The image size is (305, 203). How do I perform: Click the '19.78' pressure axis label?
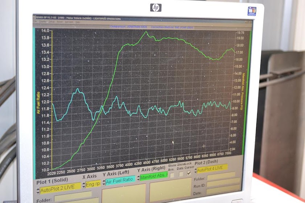[240, 33]
